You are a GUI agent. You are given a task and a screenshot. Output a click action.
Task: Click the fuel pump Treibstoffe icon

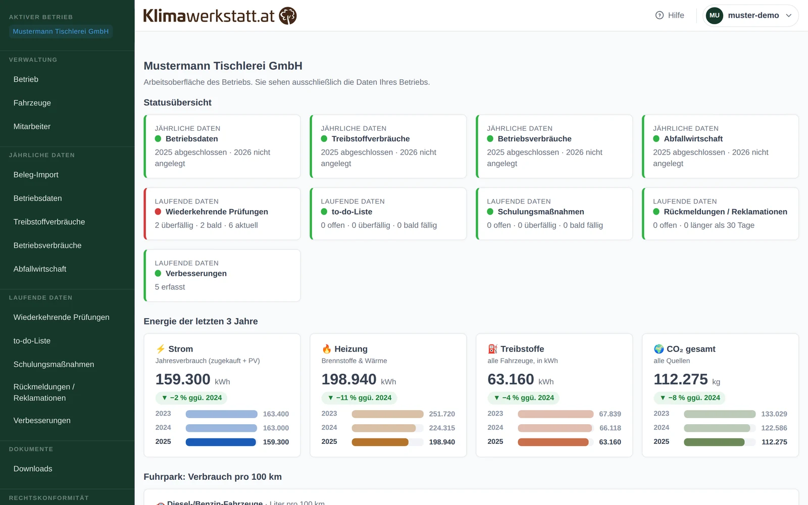click(x=493, y=349)
